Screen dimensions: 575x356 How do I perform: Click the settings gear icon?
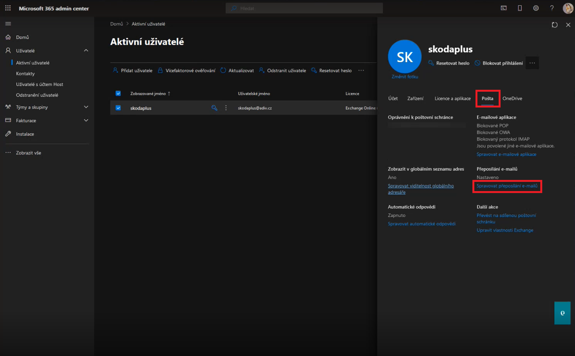tap(536, 8)
